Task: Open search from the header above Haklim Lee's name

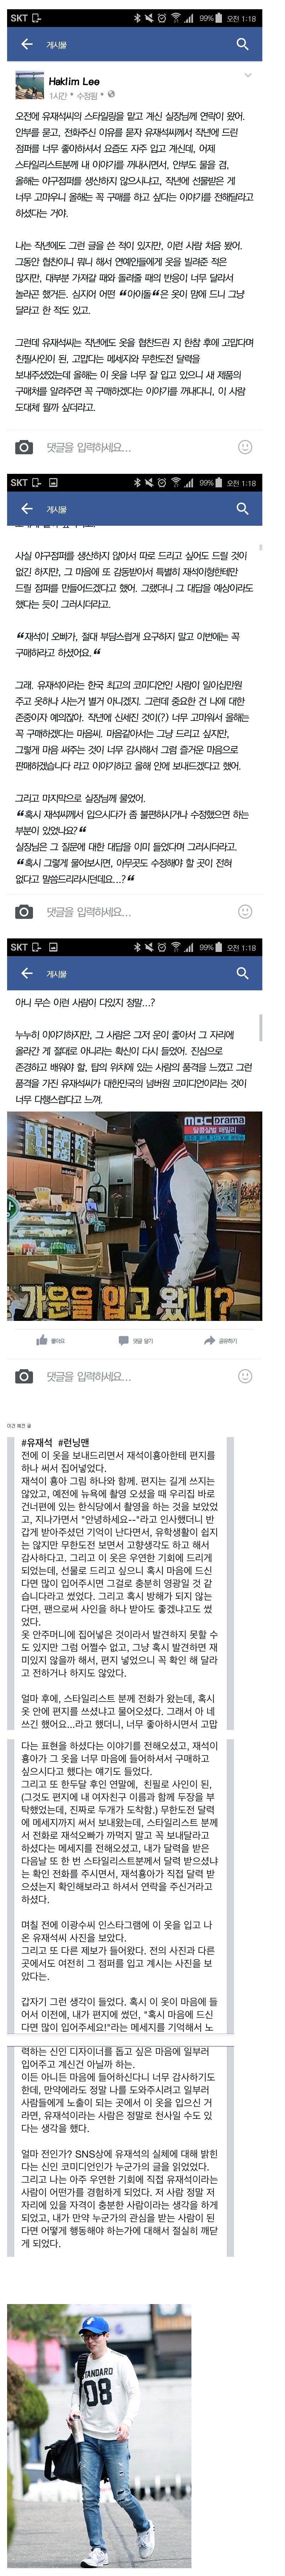Action: pyautogui.click(x=242, y=44)
